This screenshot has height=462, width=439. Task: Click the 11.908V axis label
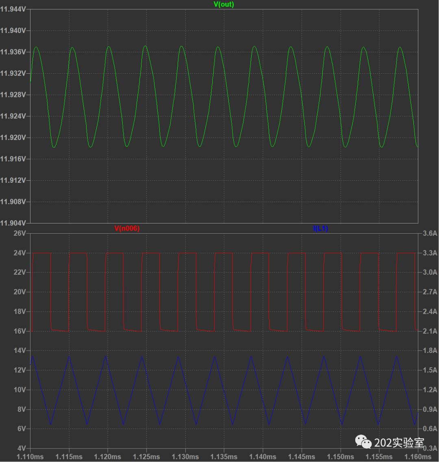coord(13,202)
